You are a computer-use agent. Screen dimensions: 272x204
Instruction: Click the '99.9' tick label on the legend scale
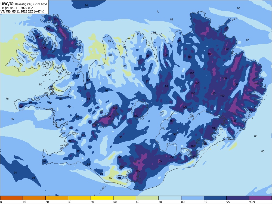(252, 202)
